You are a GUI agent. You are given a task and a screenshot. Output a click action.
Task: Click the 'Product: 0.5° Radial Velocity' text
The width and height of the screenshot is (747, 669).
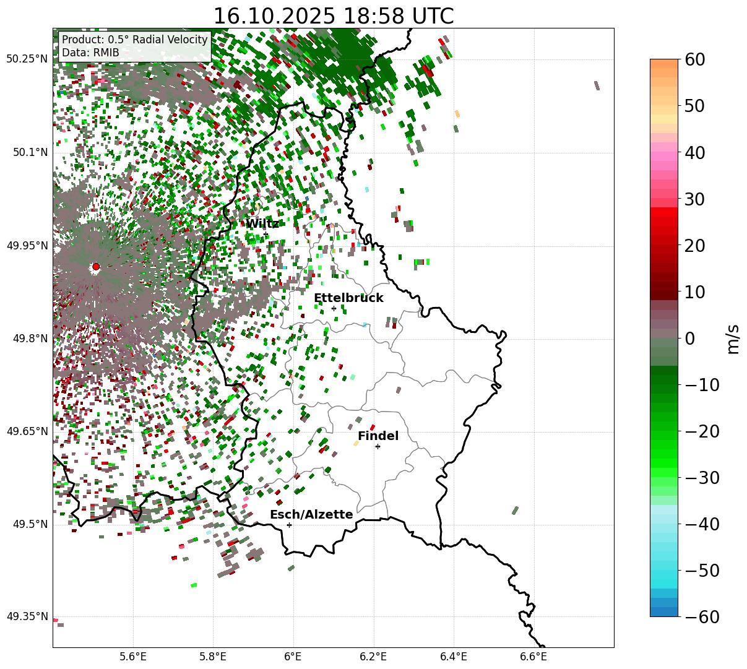click(135, 40)
